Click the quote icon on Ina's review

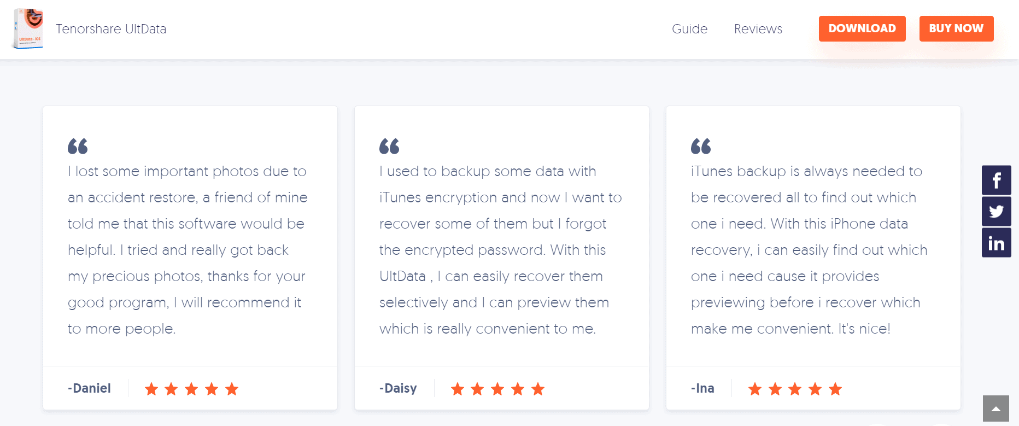[x=701, y=146]
